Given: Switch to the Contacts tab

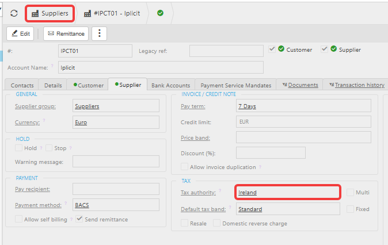Looking at the screenshot, I should pyautogui.click(x=22, y=85).
